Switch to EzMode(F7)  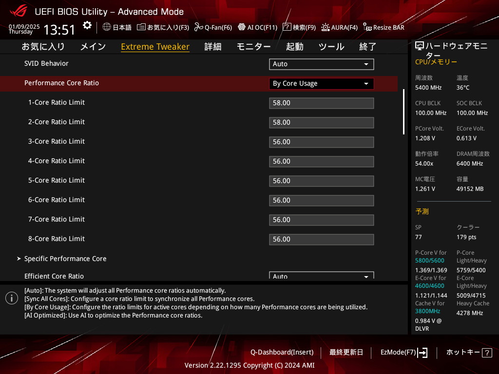click(403, 352)
